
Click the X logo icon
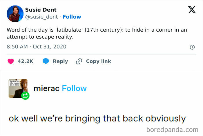point(192,10)
